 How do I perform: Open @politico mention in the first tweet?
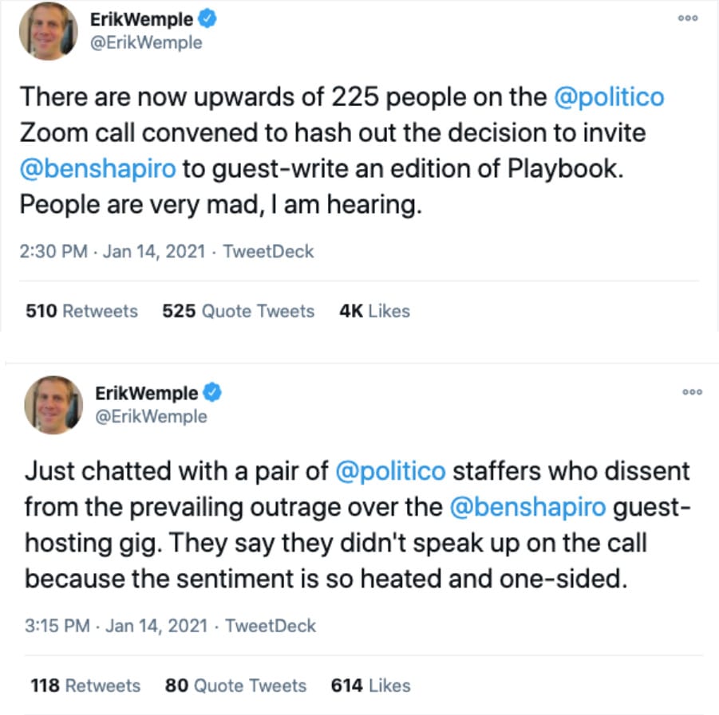[x=609, y=96]
